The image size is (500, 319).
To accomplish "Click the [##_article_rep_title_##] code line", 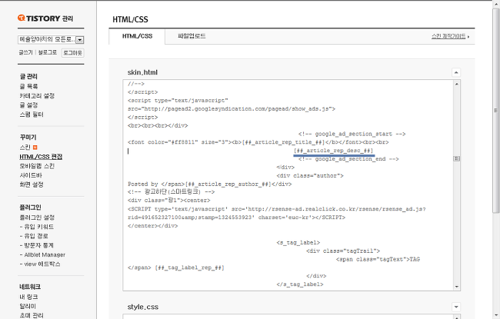I will pos(258,142).
